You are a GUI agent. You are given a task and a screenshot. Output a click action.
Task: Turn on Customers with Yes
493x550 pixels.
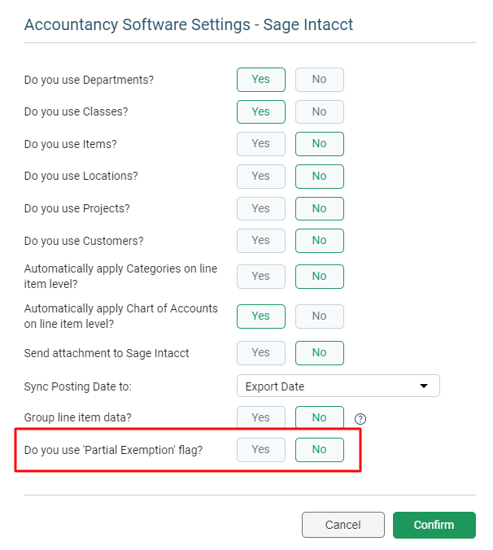[x=261, y=241]
